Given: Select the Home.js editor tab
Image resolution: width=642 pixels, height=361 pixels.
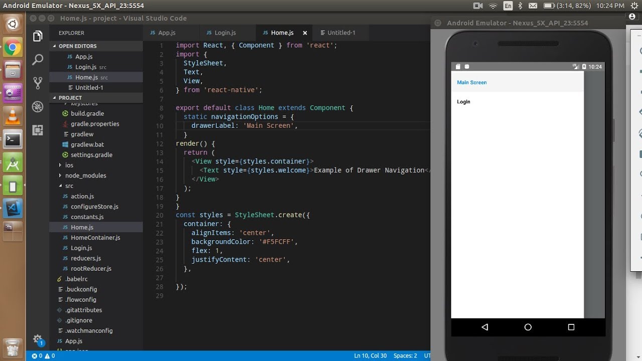Looking at the screenshot, I should pos(282,33).
